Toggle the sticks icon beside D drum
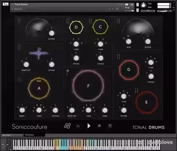This screenshot has width=177, height=151. (68, 21)
